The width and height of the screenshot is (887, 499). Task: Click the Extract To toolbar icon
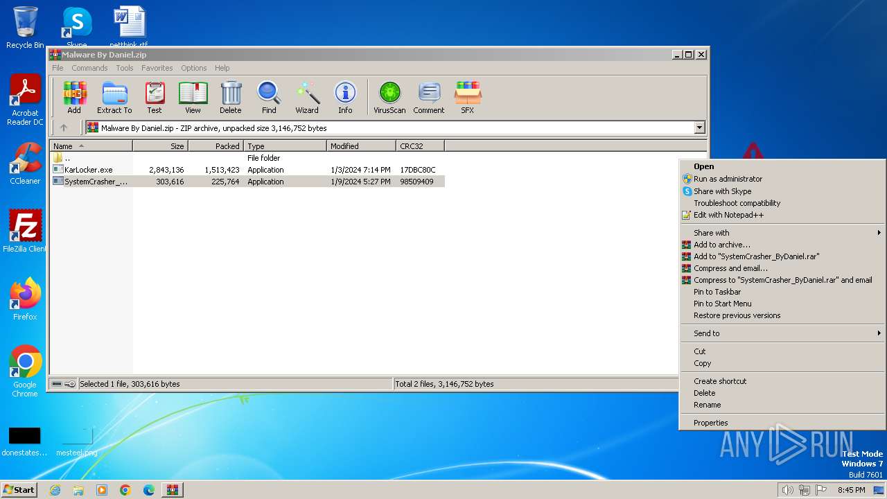tap(114, 98)
